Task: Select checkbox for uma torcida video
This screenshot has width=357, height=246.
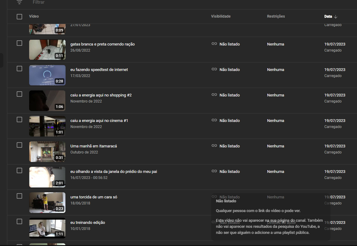Action: (19, 196)
